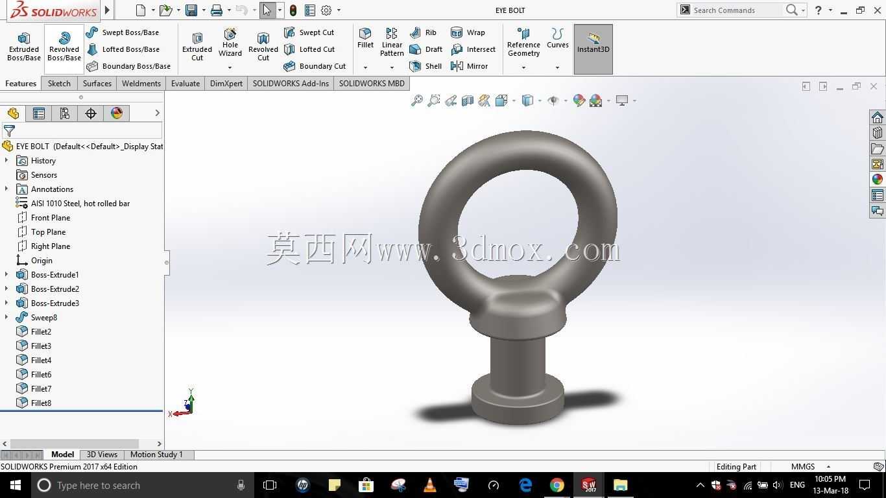886x498 pixels.
Task: Expand the Annotations node
Action: click(6, 189)
